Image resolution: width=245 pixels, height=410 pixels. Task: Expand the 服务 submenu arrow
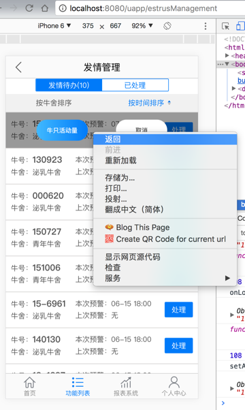[227, 278]
